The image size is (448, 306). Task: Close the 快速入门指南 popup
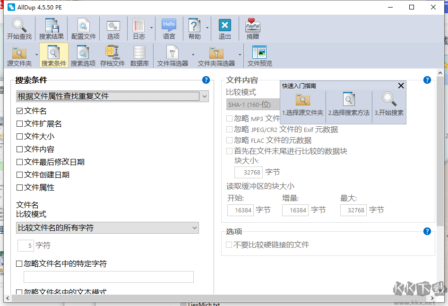[x=401, y=86]
